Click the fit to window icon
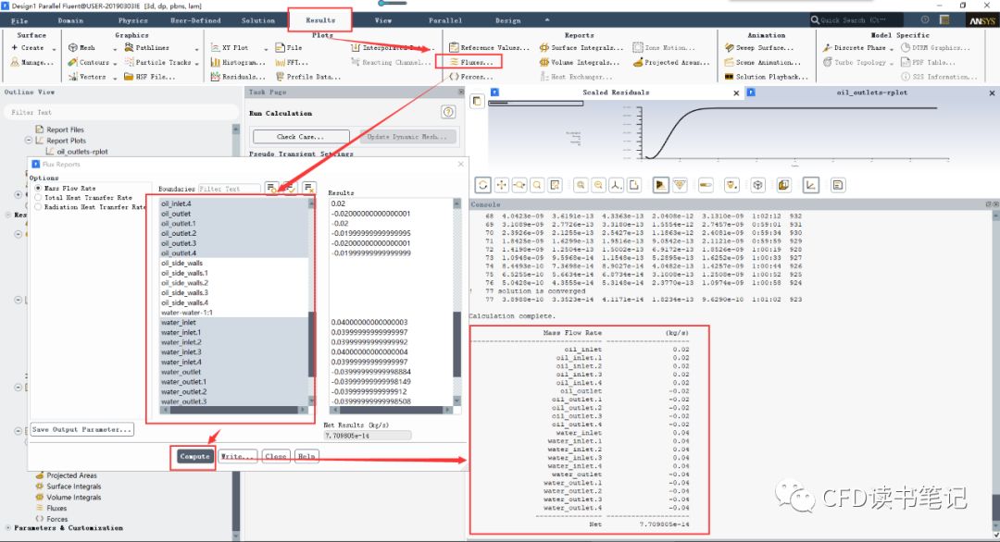The height and width of the screenshot is (542, 1000). coord(555,185)
